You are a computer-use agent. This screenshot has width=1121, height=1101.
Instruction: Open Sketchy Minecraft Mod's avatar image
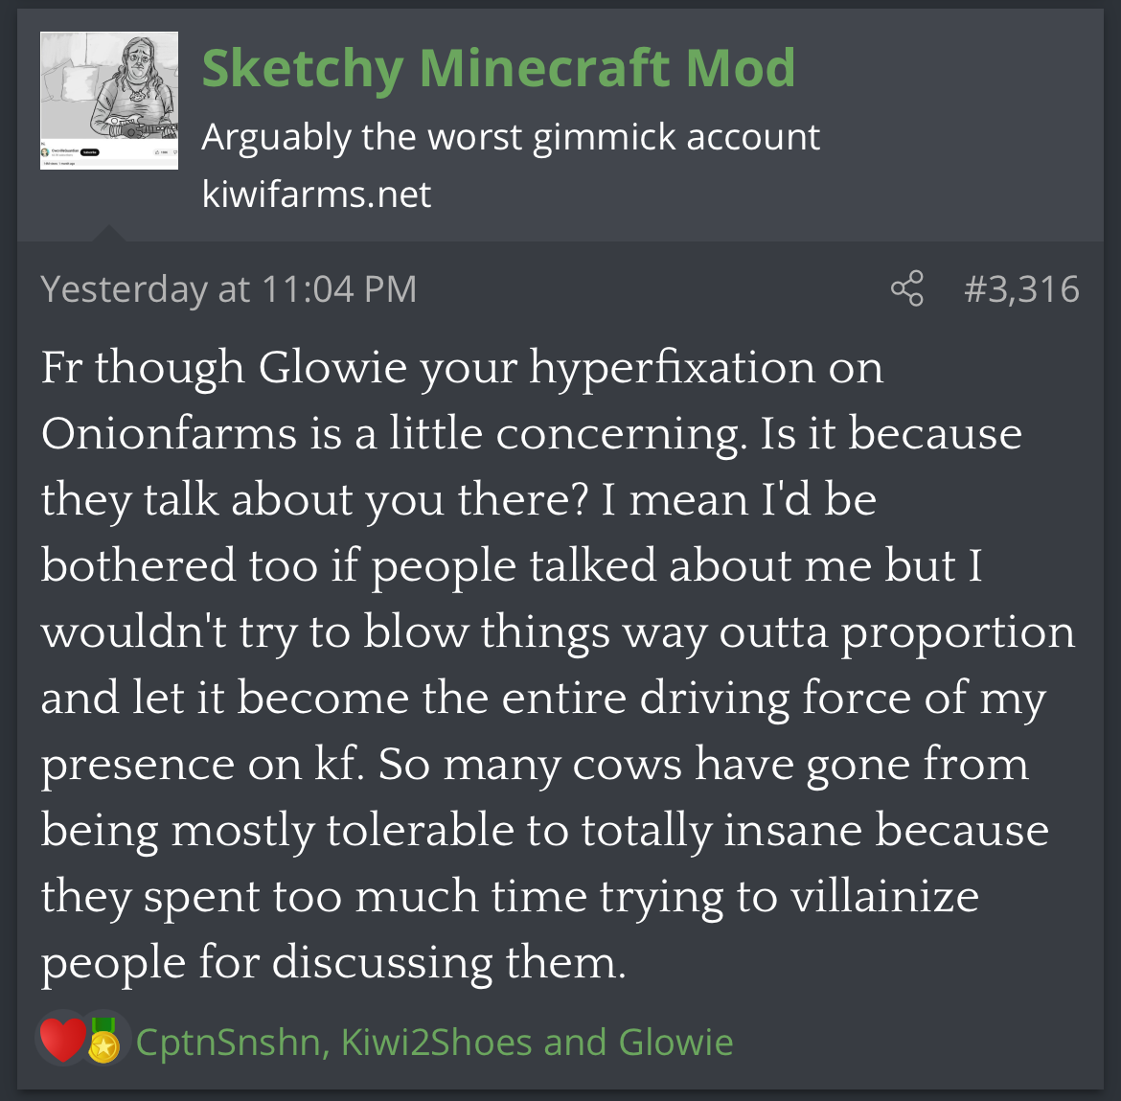[x=109, y=101]
